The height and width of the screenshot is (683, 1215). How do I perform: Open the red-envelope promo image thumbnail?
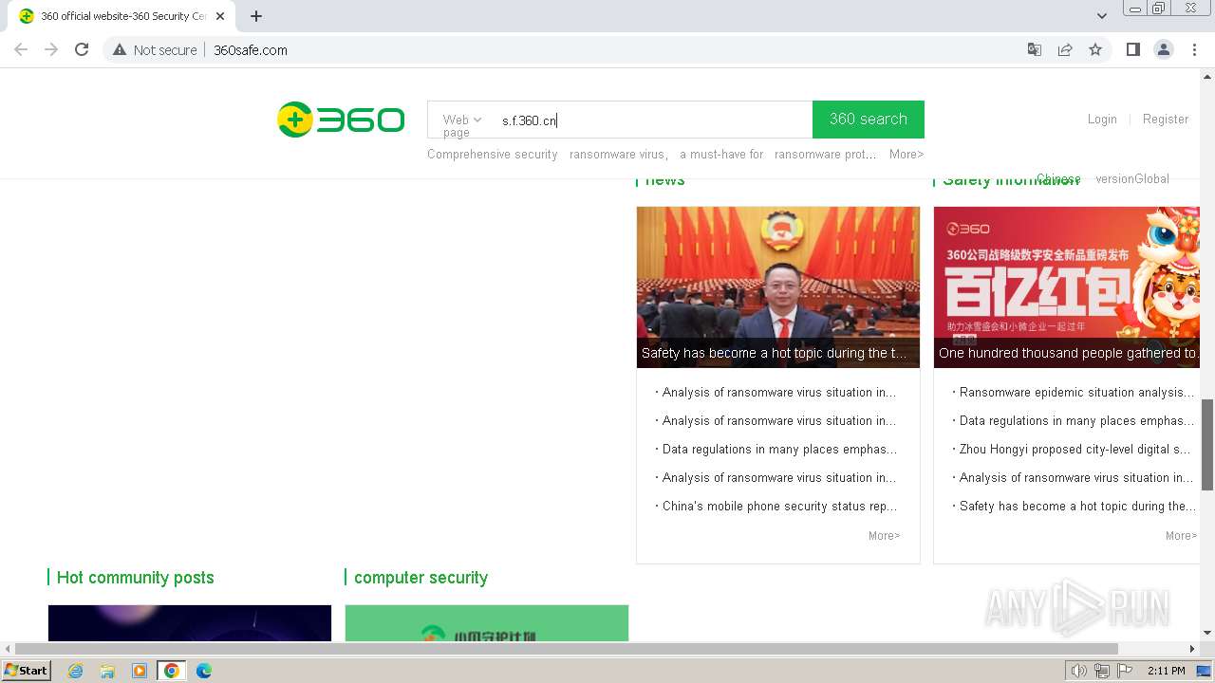1067,286
